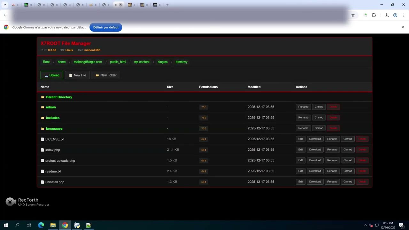Rename the admin folder
Viewport: 409px width, 230px height.
[303, 107]
